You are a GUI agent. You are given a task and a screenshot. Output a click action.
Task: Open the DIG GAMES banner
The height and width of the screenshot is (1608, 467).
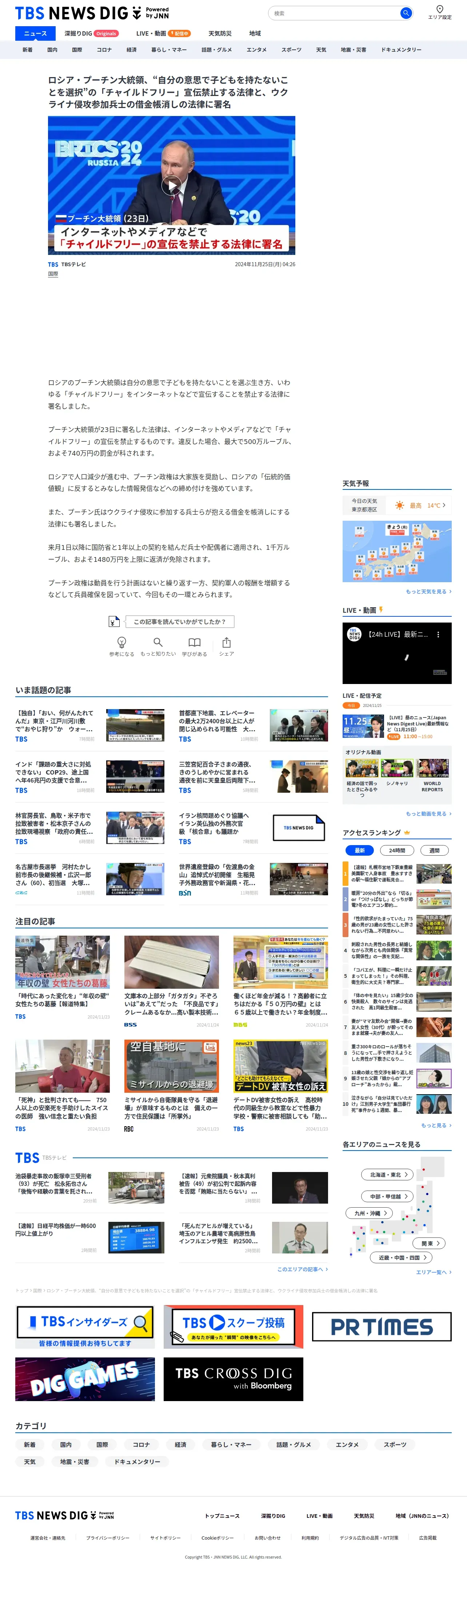click(x=85, y=1379)
